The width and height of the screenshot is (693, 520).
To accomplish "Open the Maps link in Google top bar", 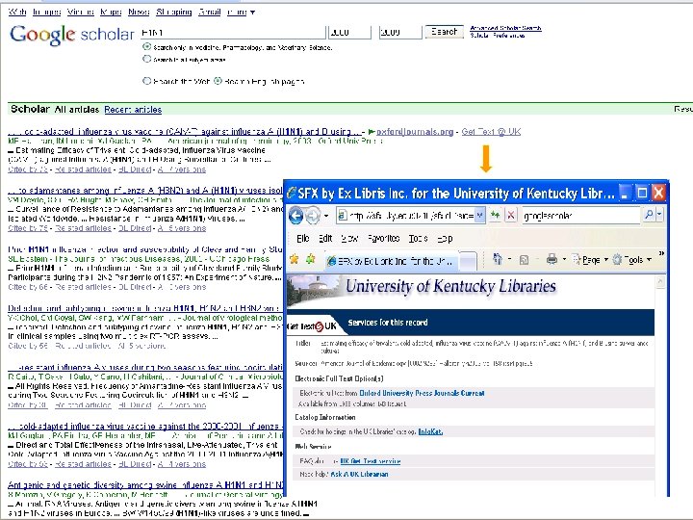I will click(111, 12).
